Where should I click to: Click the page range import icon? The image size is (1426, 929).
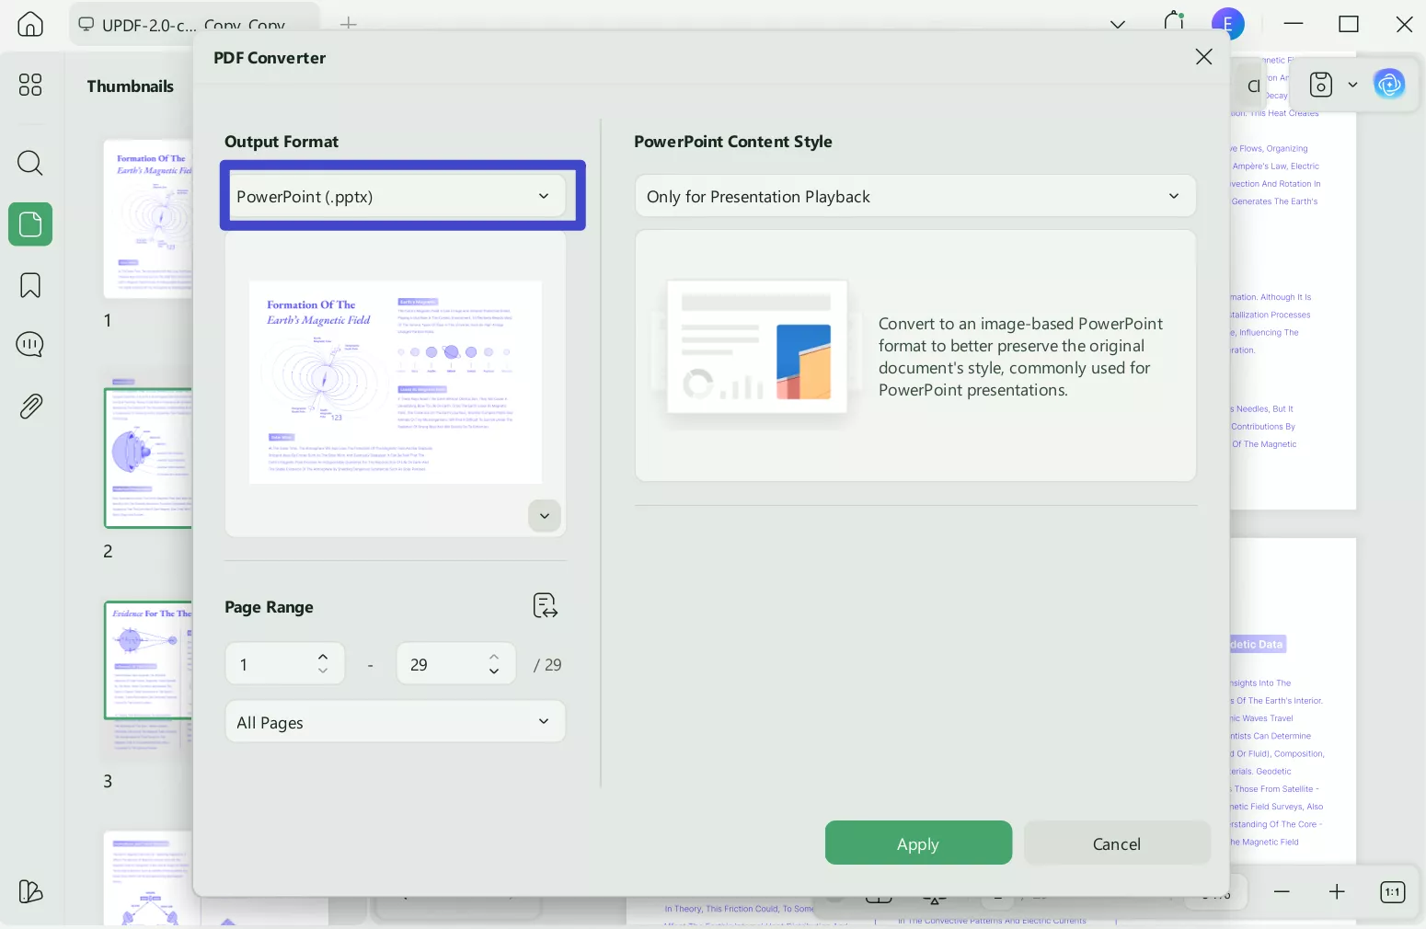tap(545, 605)
